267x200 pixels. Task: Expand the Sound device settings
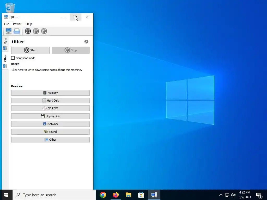[x=50, y=132]
